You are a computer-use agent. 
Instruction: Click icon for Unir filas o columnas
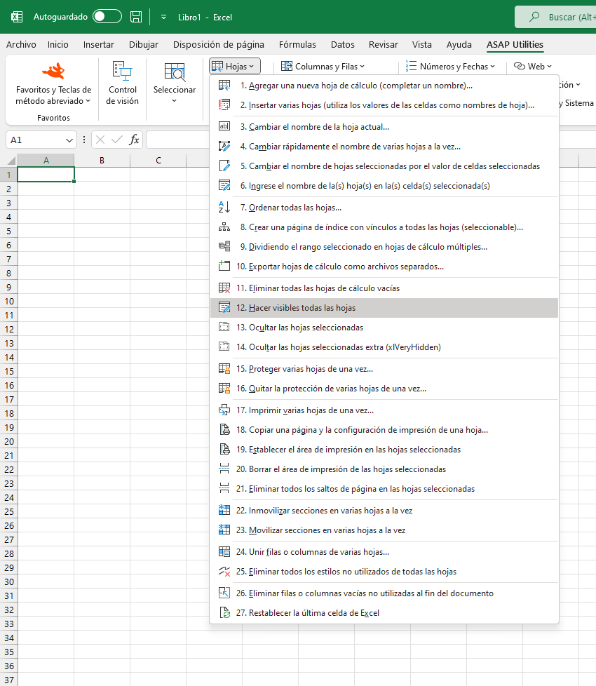[x=224, y=552]
